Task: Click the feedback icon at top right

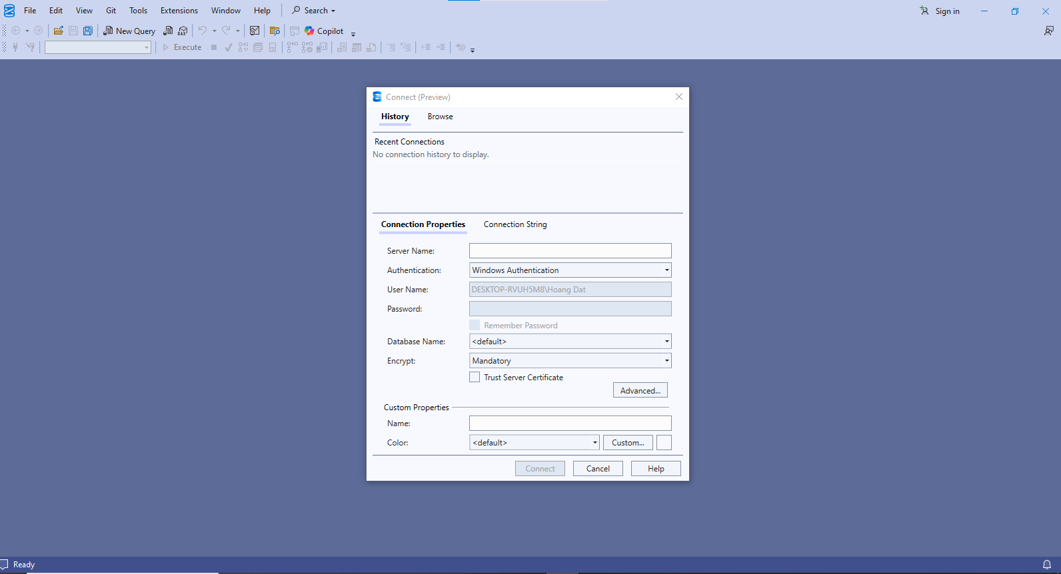Action: pyautogui.click(x=1048, y=31)
